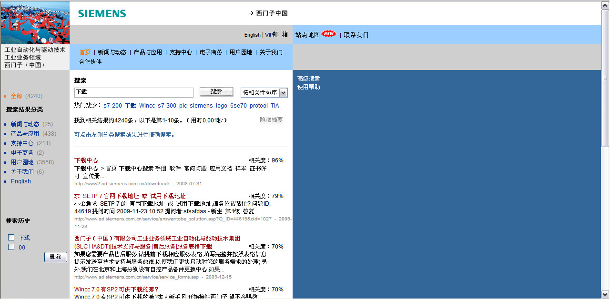Image resolution: width=610 pixels, height=299 pixels.
Task: Filter results by English category in sidebar
Action: (x=21, y=181)
